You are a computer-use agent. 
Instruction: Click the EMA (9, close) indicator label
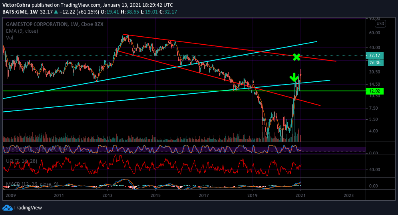22,31
